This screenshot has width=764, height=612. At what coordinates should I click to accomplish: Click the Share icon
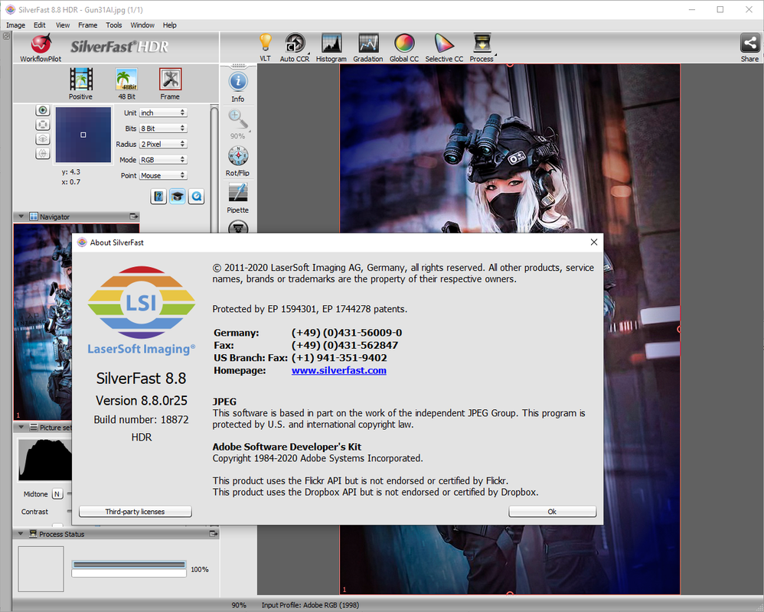[750, 47]
